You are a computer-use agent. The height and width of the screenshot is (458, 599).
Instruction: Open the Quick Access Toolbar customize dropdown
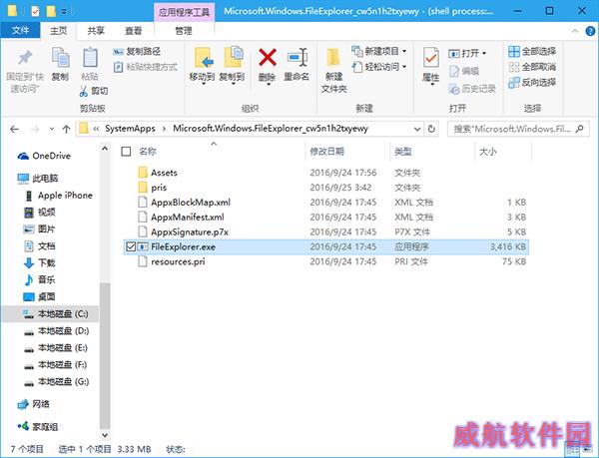pos(64,12)
